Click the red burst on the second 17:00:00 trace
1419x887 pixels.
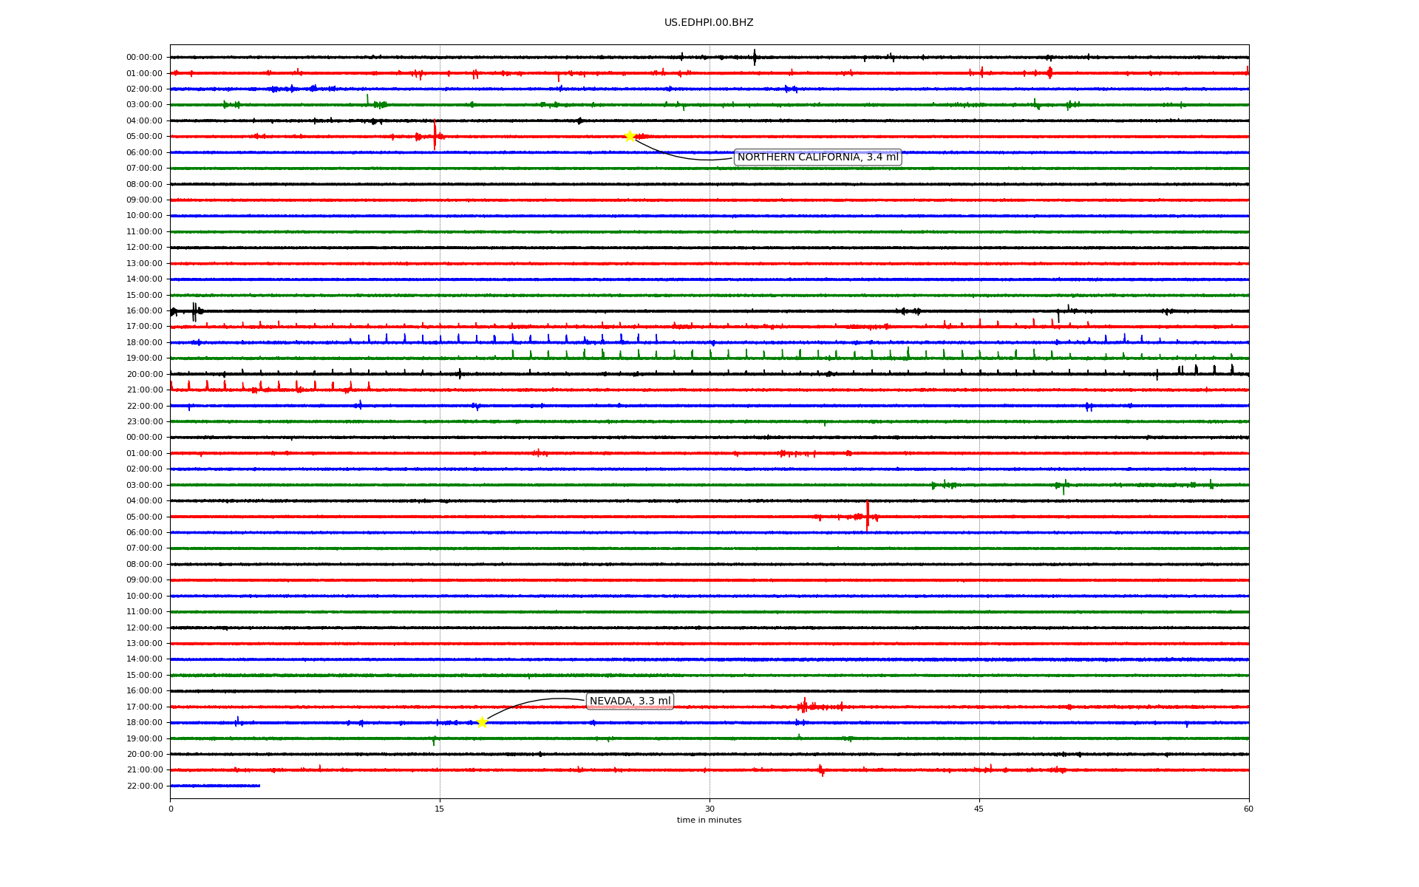806,707
